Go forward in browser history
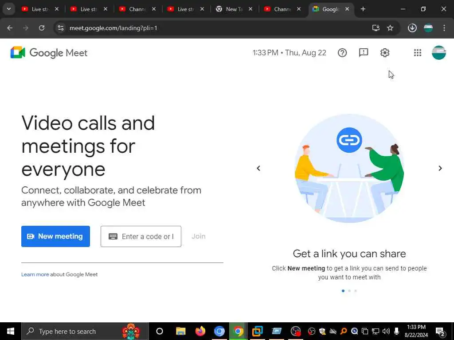This screenshot has height=340, width=454. (x=26, y=28)
